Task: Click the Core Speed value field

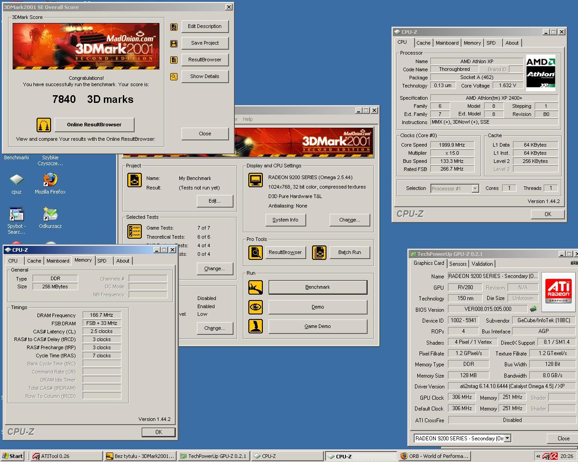Action: pos(452,145)
